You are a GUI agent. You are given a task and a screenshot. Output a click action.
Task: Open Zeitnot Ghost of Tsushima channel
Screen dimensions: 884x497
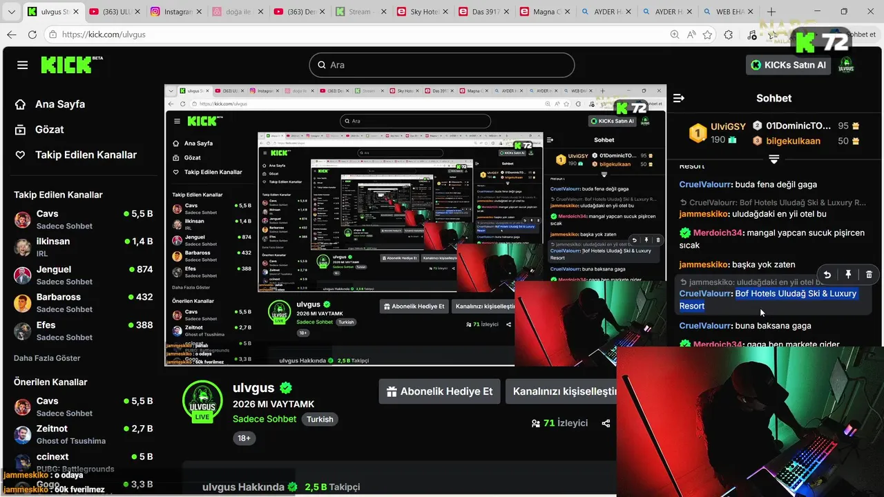(x=84, y=434)
